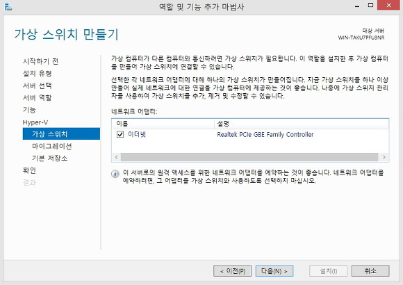This screenshot has height=285, width=403.
Task: Open the 확인 step
Action: (29, 170)
